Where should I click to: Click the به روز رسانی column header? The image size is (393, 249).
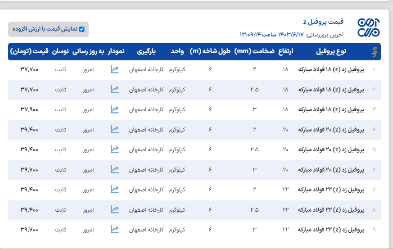tap(88, 52)
